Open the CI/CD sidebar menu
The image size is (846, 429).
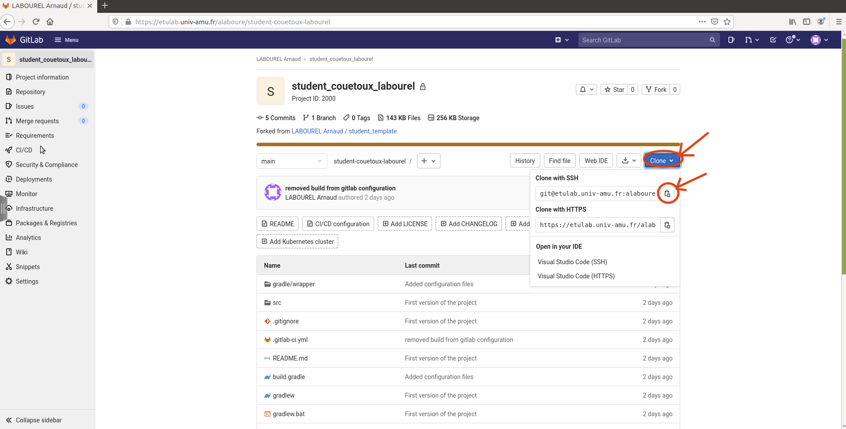(x=24, y=150)
